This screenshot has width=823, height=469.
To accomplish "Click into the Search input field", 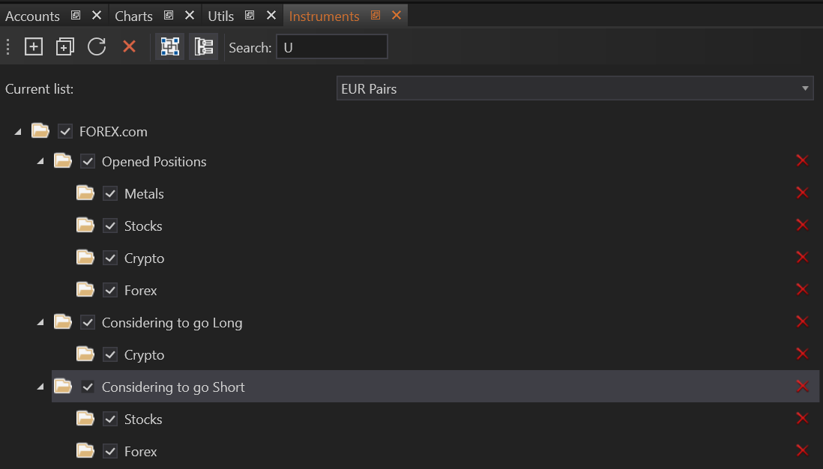I will [x=332, y=47].
